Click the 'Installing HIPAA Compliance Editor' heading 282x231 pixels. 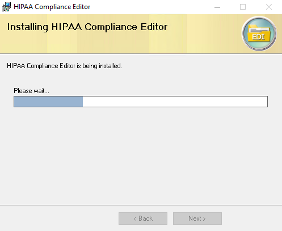pos(87,27)
